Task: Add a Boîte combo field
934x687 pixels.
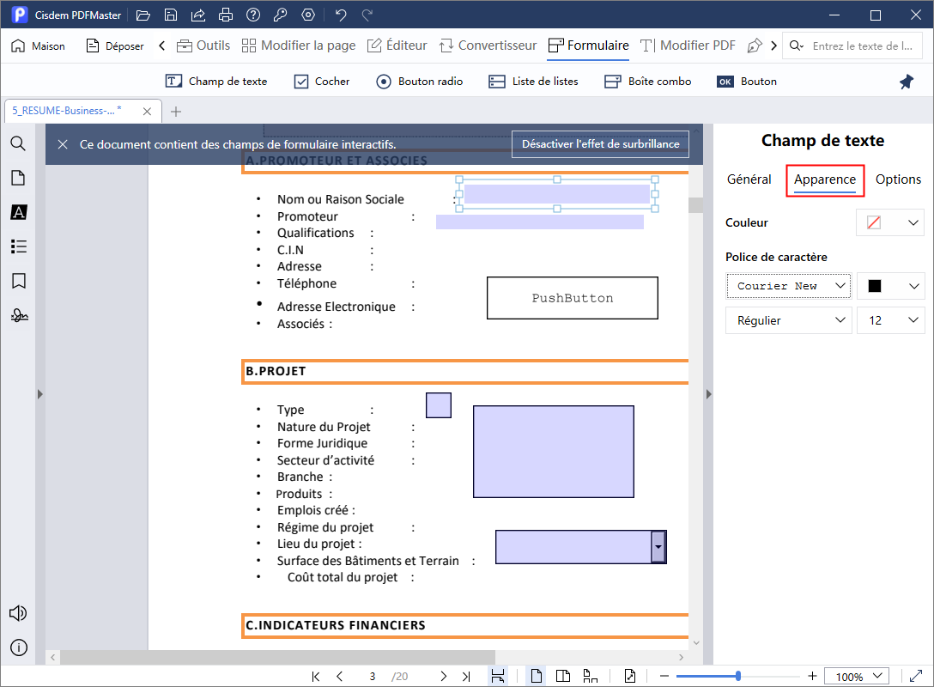Action: coord(647,82)
